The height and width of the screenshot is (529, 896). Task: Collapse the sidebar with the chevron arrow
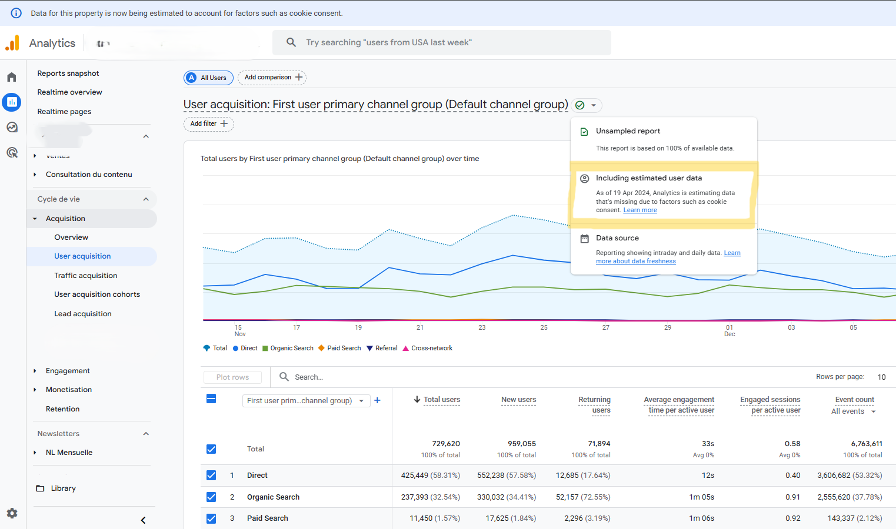coord(143,520)
